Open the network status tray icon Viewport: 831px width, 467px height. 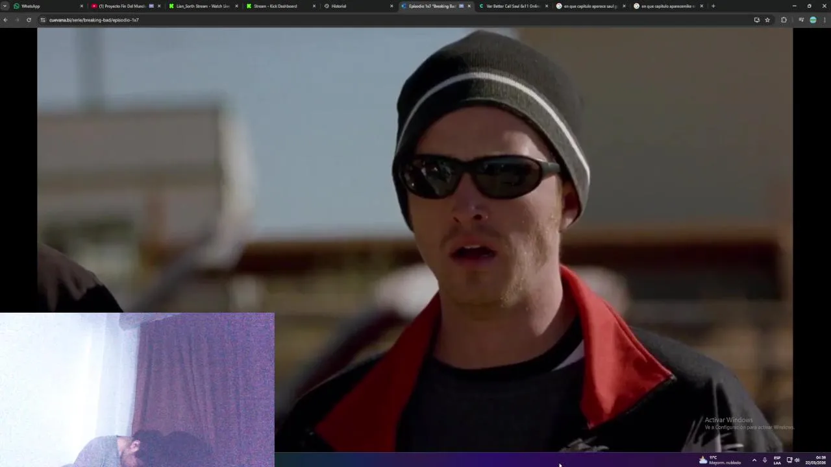point(789,460)
